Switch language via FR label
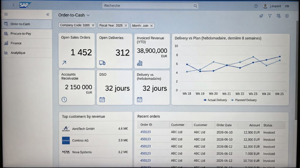300x168 pixels. [287, 6]
